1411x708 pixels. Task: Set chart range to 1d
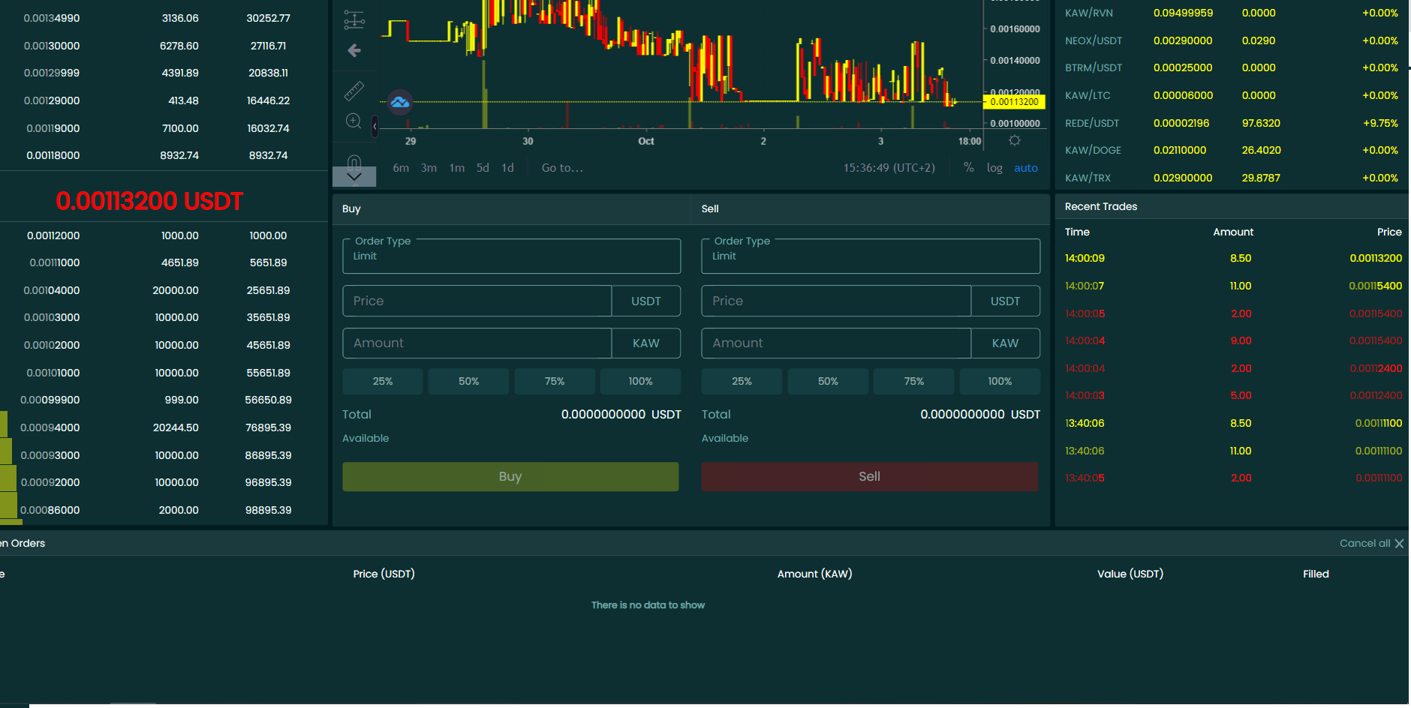click(x=508, y=168)
